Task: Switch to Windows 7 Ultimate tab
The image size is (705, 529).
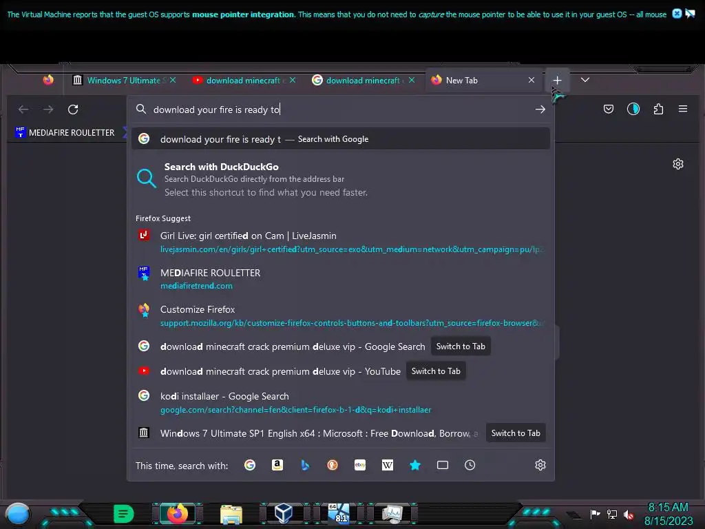Action: pyautogui.click(x=119, y=81)
